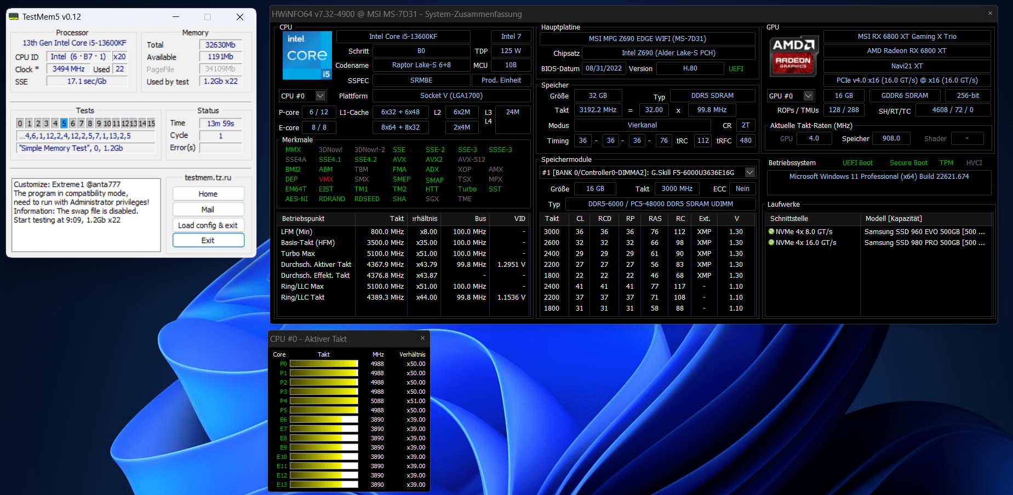Click the Home button in TestMem5
The image size is (1013, 495).
(208, 194)
